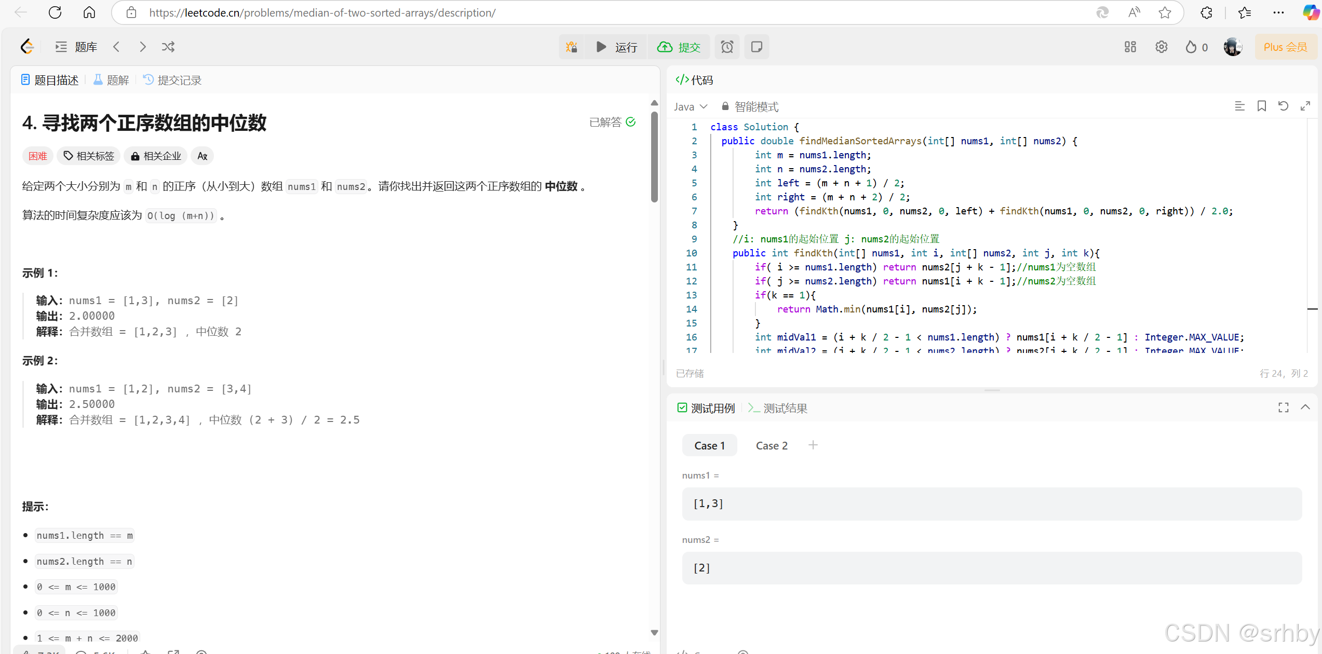This screenshot has height=654, width=1322.
Task: Expand the 相关标签 tags section
Action: pyautogui.click(x=89, y=156)
